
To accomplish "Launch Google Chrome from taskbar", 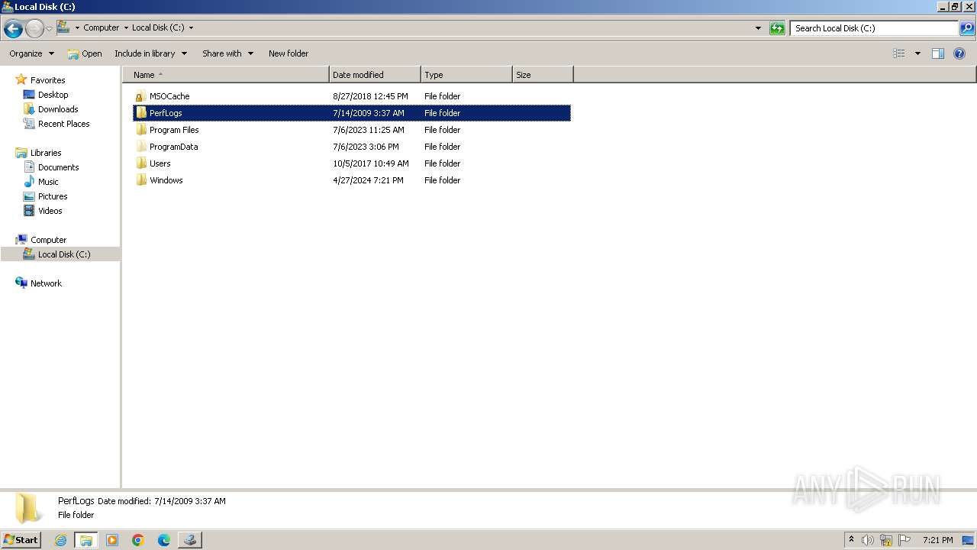I will pyautogui.click(x=138, y=540).
